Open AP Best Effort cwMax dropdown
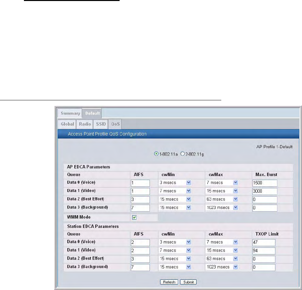302x290 pixels. point(222,199)
